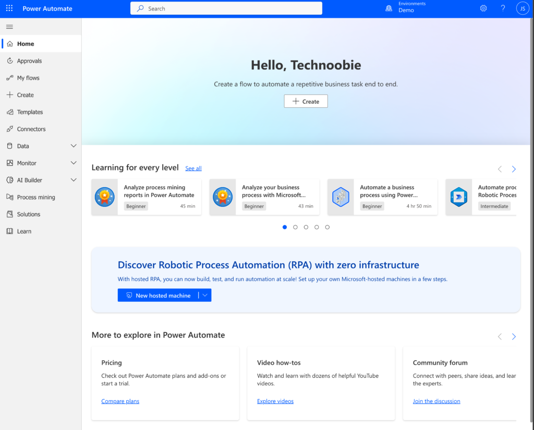Image resolution: width=534 pixels, height=430 pixels.
Task: Click the 43 min duration label
Action: 306,206
